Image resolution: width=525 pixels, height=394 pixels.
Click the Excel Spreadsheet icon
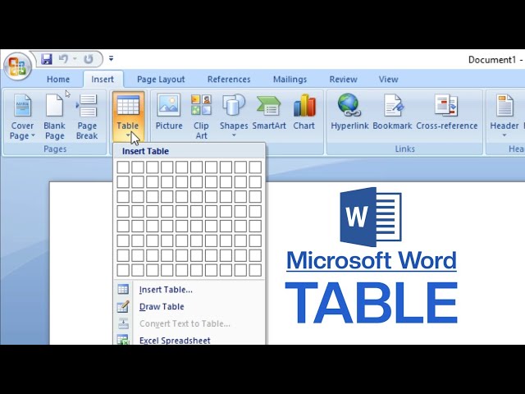coord(123,340)
